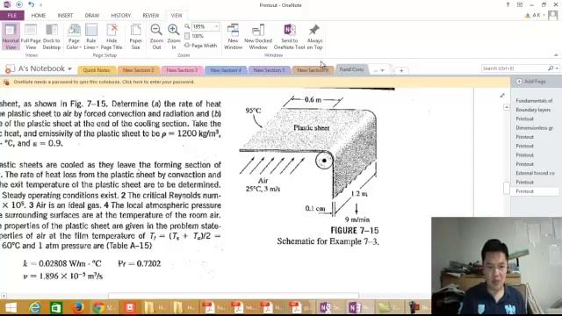Open the Paper Size pane

point(135,37)
